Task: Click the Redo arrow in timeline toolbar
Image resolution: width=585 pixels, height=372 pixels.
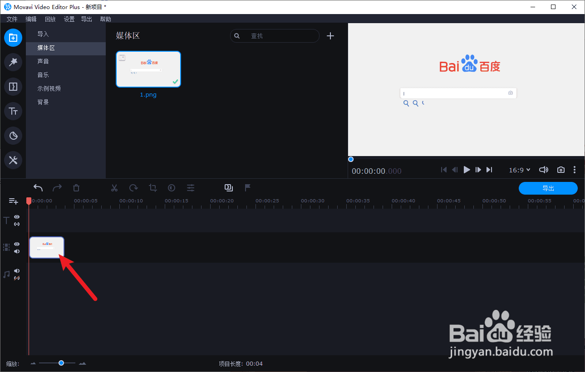Action: coord(57,188)
